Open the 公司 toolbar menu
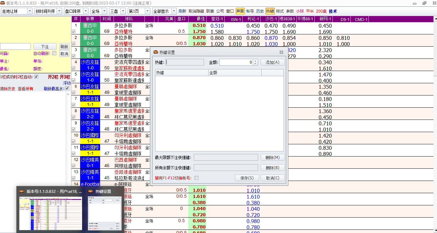This screenshot has width=437, height=233. click(x=220, y=11)
